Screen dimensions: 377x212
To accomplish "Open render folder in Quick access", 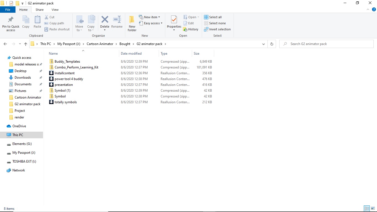I will click(x=19, y=117).
